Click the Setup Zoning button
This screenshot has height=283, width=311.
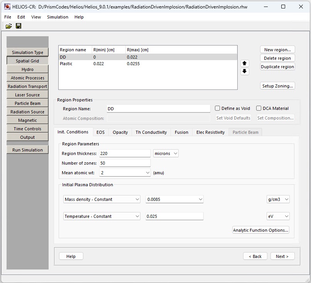(277, 86)
